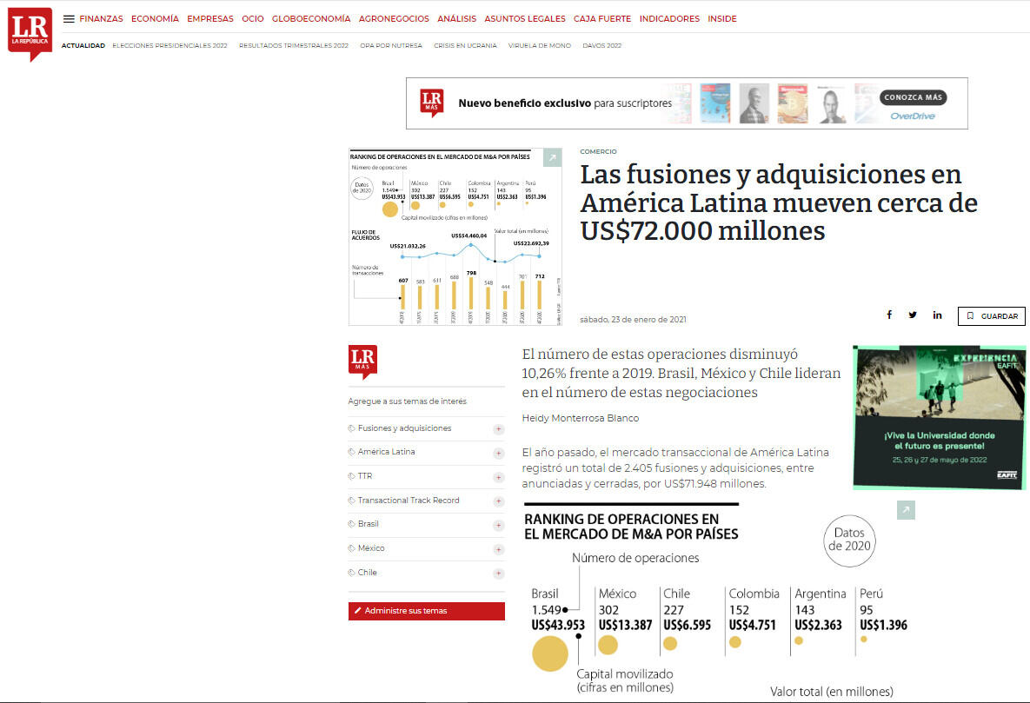Expand the header infographic thumbnail arrow icon
Viewport: 1030px width, 703px height.
tap(553, 157)
